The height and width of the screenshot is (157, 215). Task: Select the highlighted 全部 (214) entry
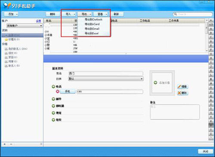(22, 35)
